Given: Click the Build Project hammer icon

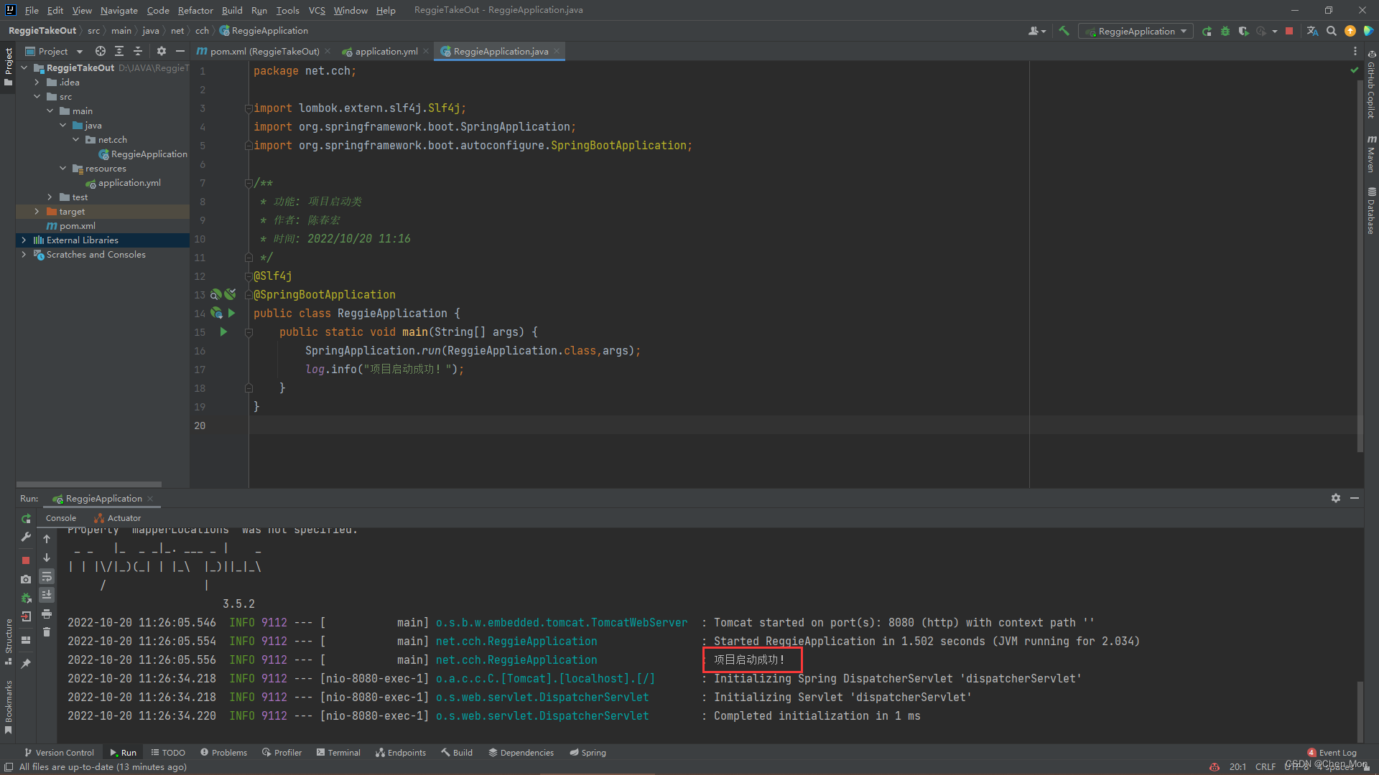Looking at the screenshot, I should click(1064, 31).
